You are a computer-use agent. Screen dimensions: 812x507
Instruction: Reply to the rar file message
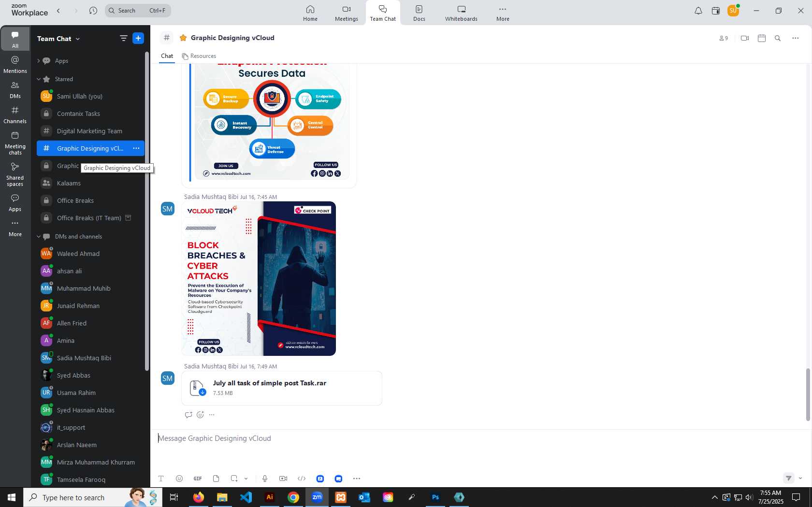pyautogui.click(x=188, y=415)
